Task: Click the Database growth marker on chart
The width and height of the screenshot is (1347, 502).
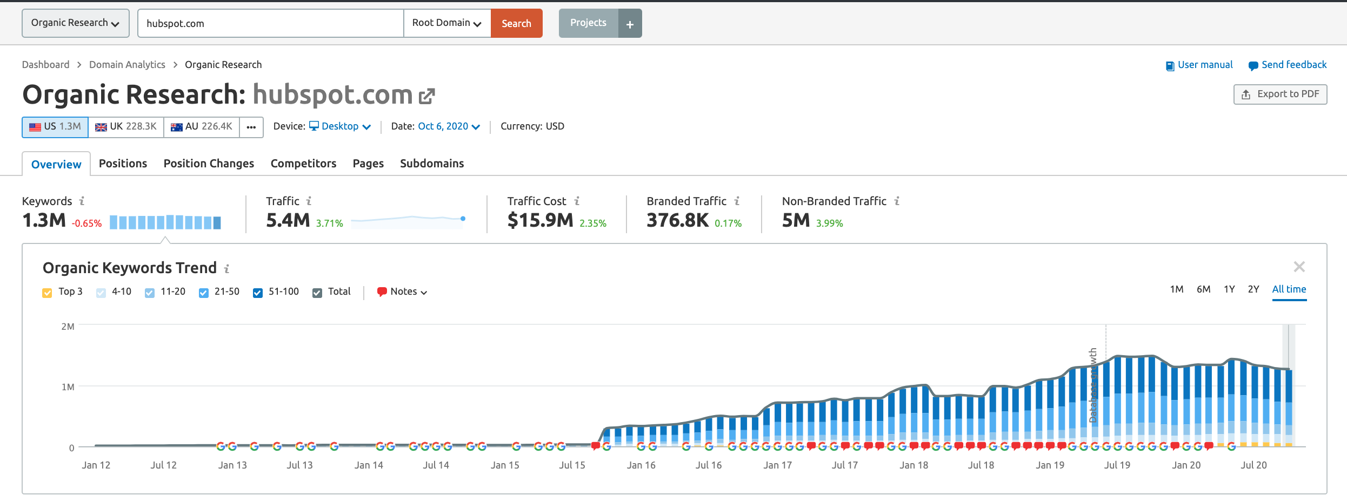Action: pyautogui.click(x=1093, y=385)
